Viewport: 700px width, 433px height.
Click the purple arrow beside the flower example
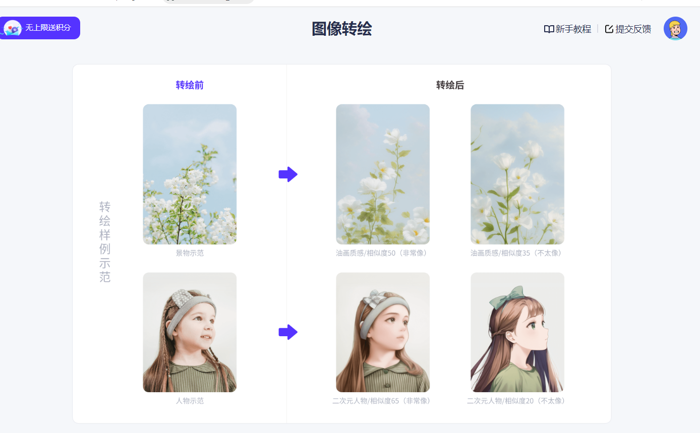[288, 174]
